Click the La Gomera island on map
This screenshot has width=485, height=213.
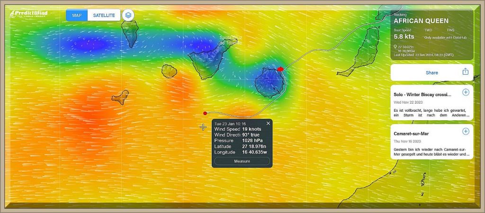[169, 71]
